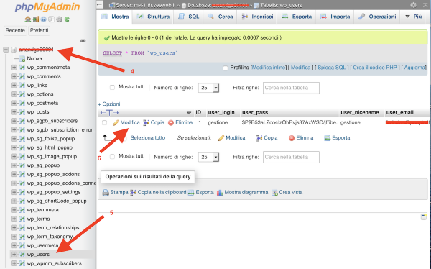Sort by the user_login column header
The image size is (431, 269).
[x=221, y=113]
